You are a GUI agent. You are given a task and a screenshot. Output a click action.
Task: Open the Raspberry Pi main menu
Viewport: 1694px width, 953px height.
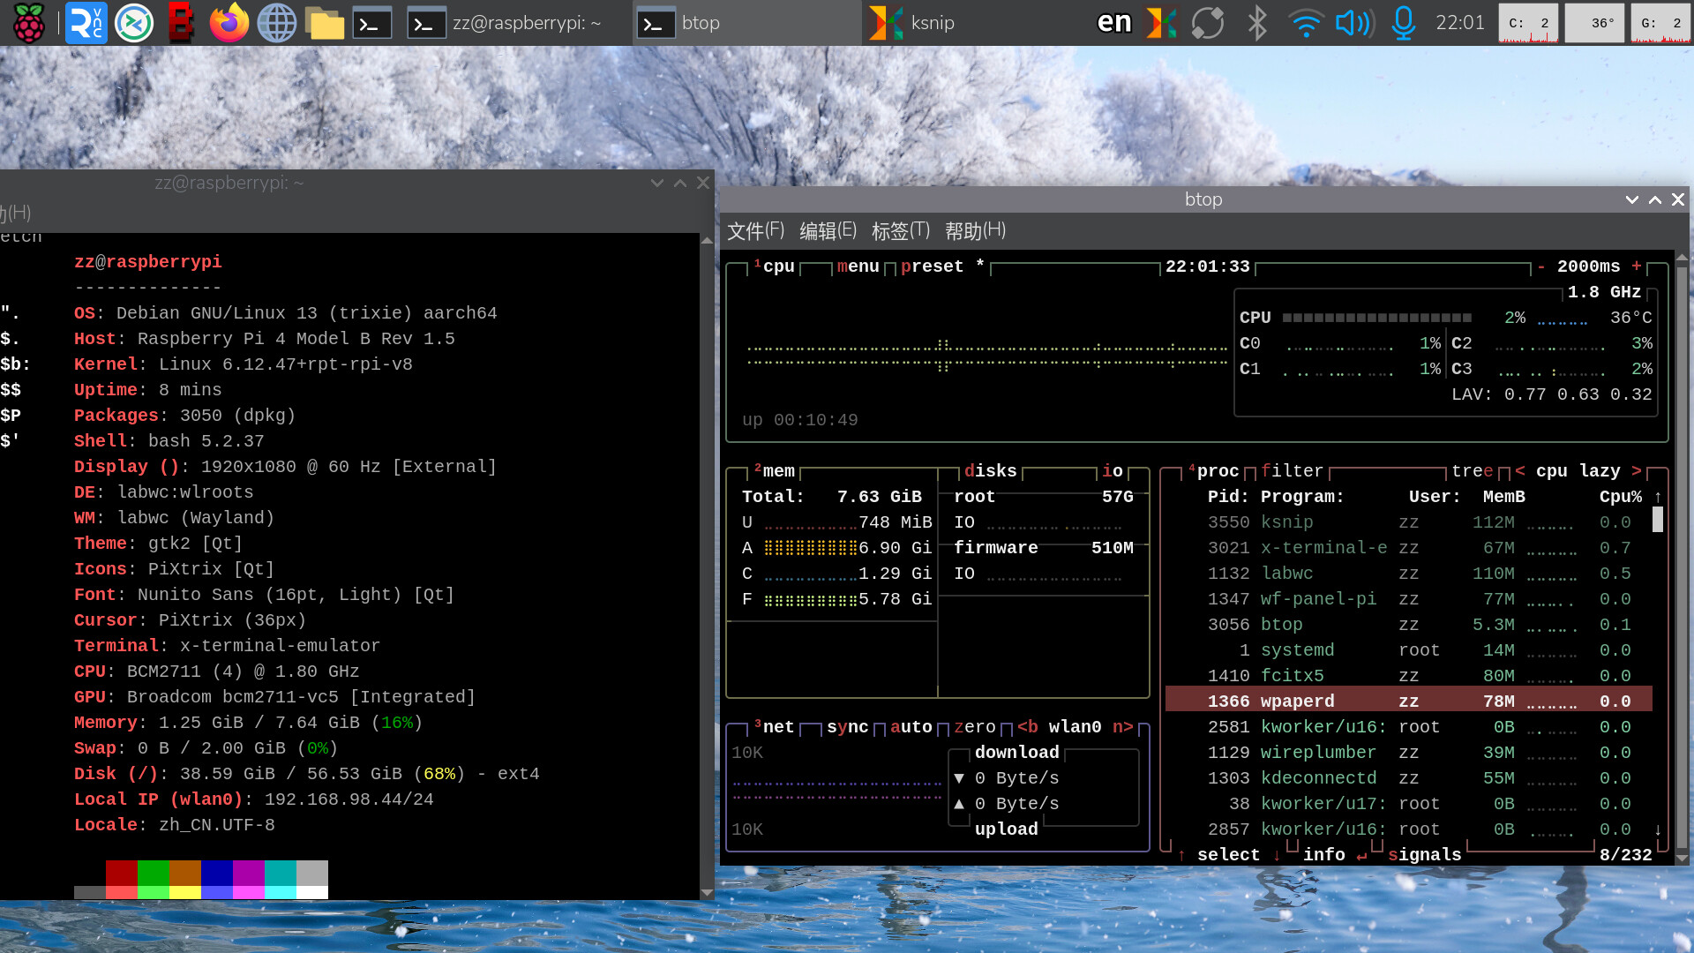[28, 23]
